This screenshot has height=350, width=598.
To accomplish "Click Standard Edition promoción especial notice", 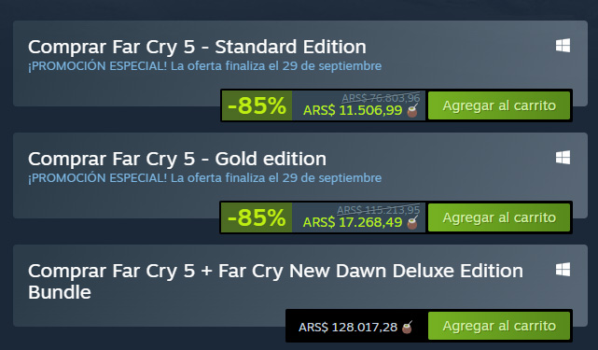I will tap(205, 66).
